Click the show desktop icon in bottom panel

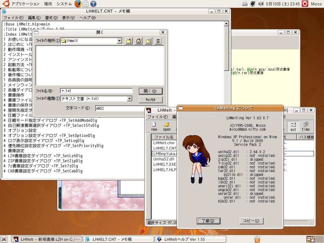[4, 239]
